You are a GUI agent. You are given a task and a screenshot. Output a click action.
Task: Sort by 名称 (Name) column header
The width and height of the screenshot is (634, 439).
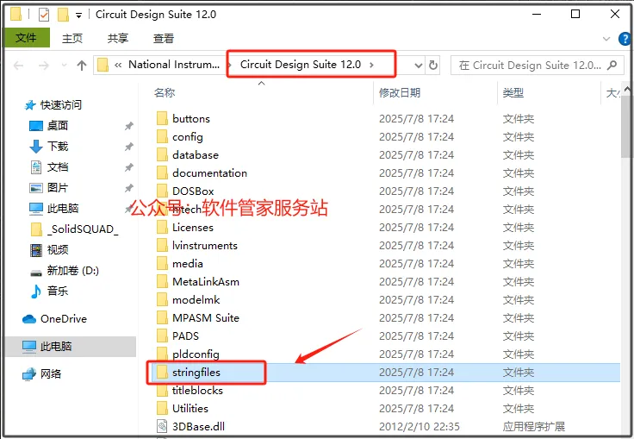[x=165, y=93]
